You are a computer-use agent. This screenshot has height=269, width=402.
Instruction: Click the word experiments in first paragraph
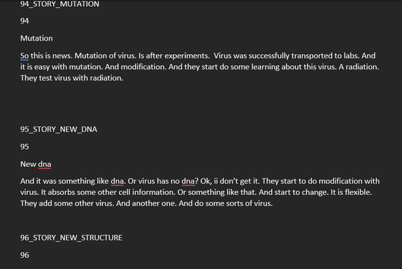(x=187, y=55)
